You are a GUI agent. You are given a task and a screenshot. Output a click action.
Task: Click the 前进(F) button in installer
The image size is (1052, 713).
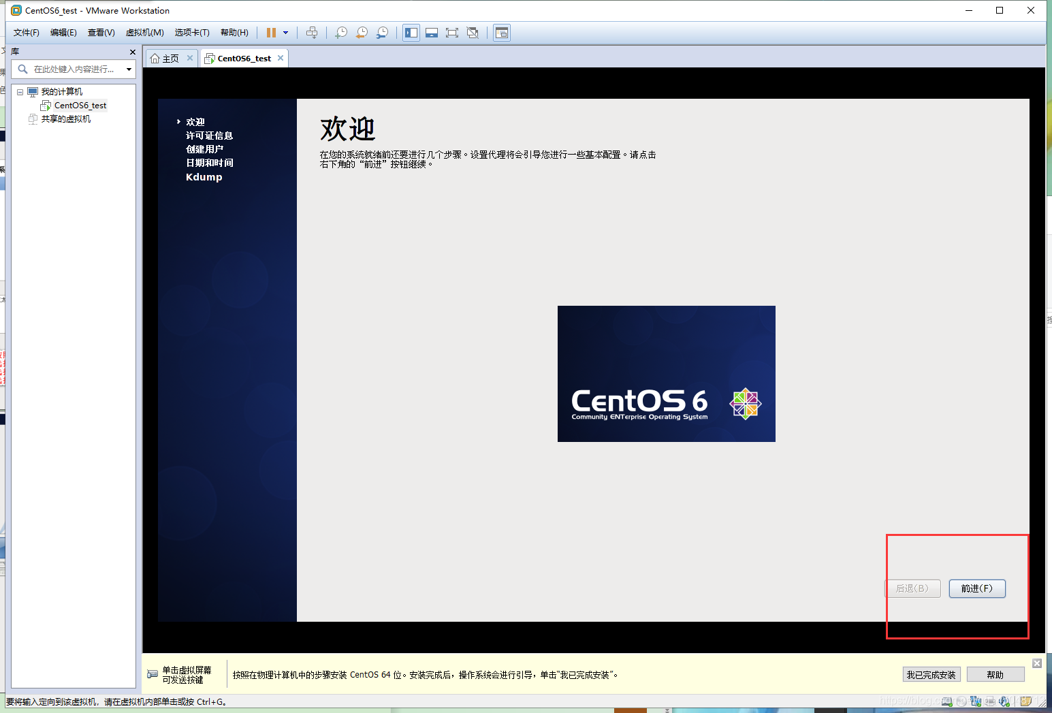pyautogui.click(x=977, y=588)
